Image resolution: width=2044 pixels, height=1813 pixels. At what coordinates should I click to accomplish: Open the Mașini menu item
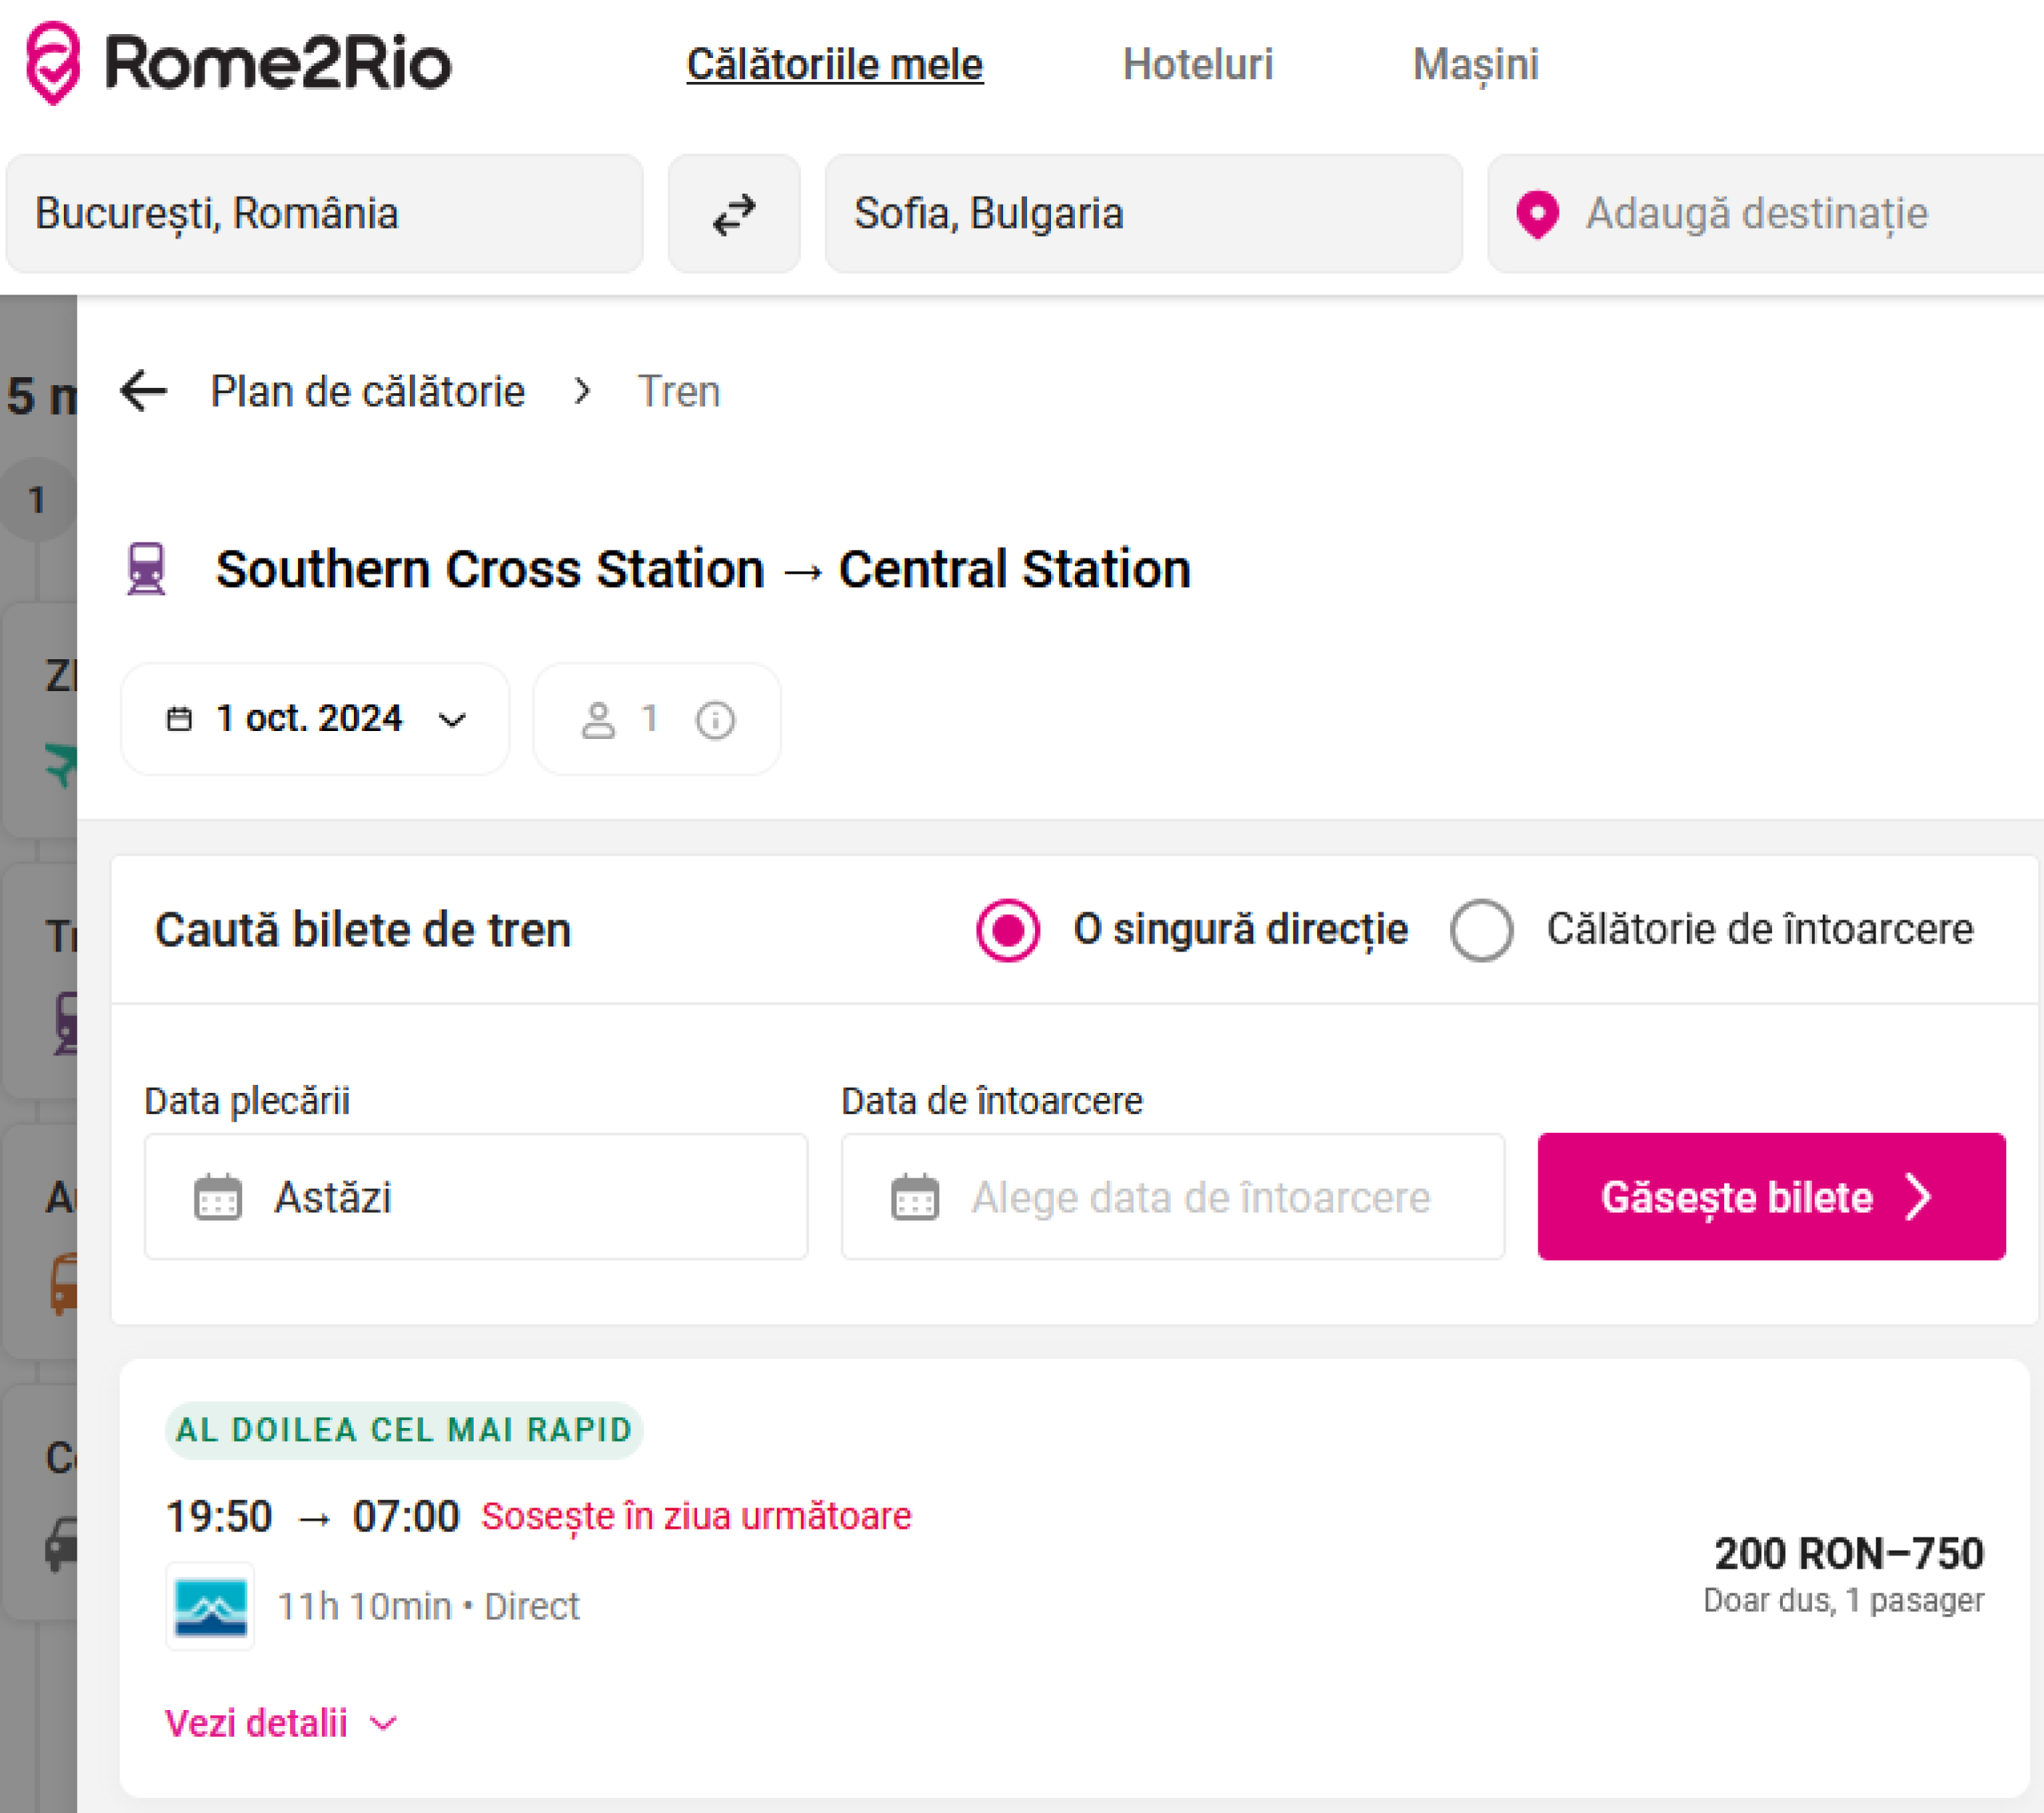coord(1475,65)
